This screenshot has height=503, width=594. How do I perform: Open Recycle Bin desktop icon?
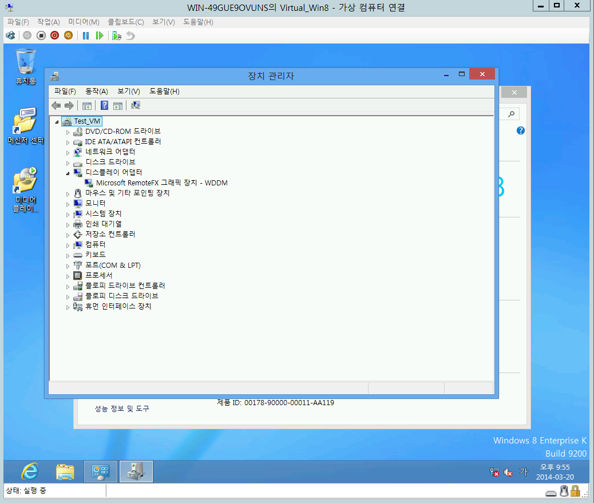26,66
